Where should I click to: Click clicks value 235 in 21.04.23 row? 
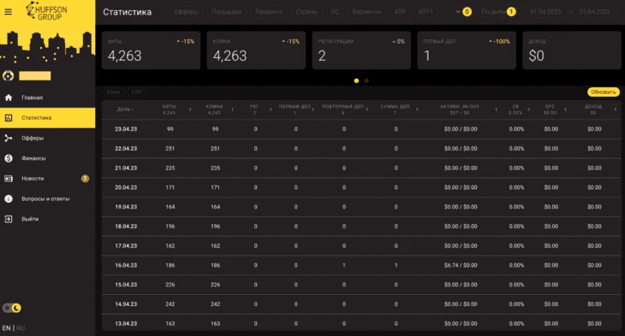215,168
